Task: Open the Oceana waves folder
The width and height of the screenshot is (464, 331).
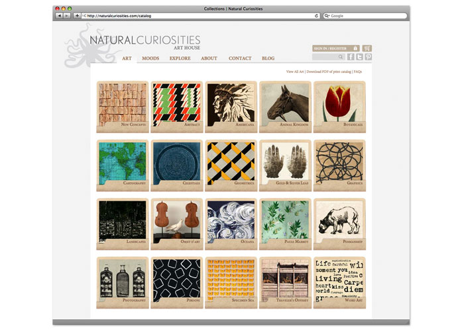Action: click(231, 224)
